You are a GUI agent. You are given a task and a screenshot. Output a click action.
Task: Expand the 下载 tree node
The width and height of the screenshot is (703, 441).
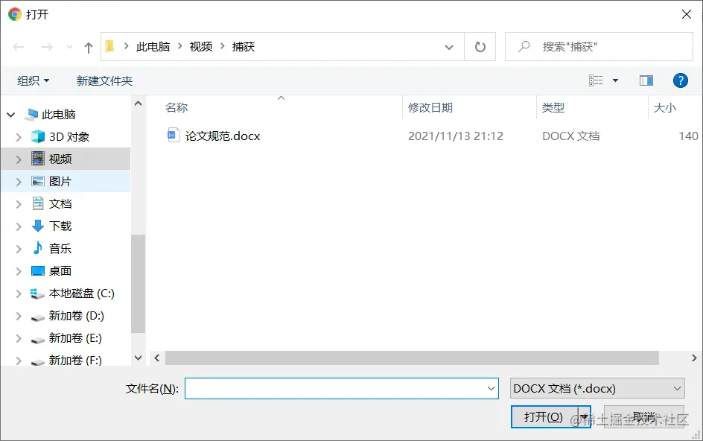point(19,227)
